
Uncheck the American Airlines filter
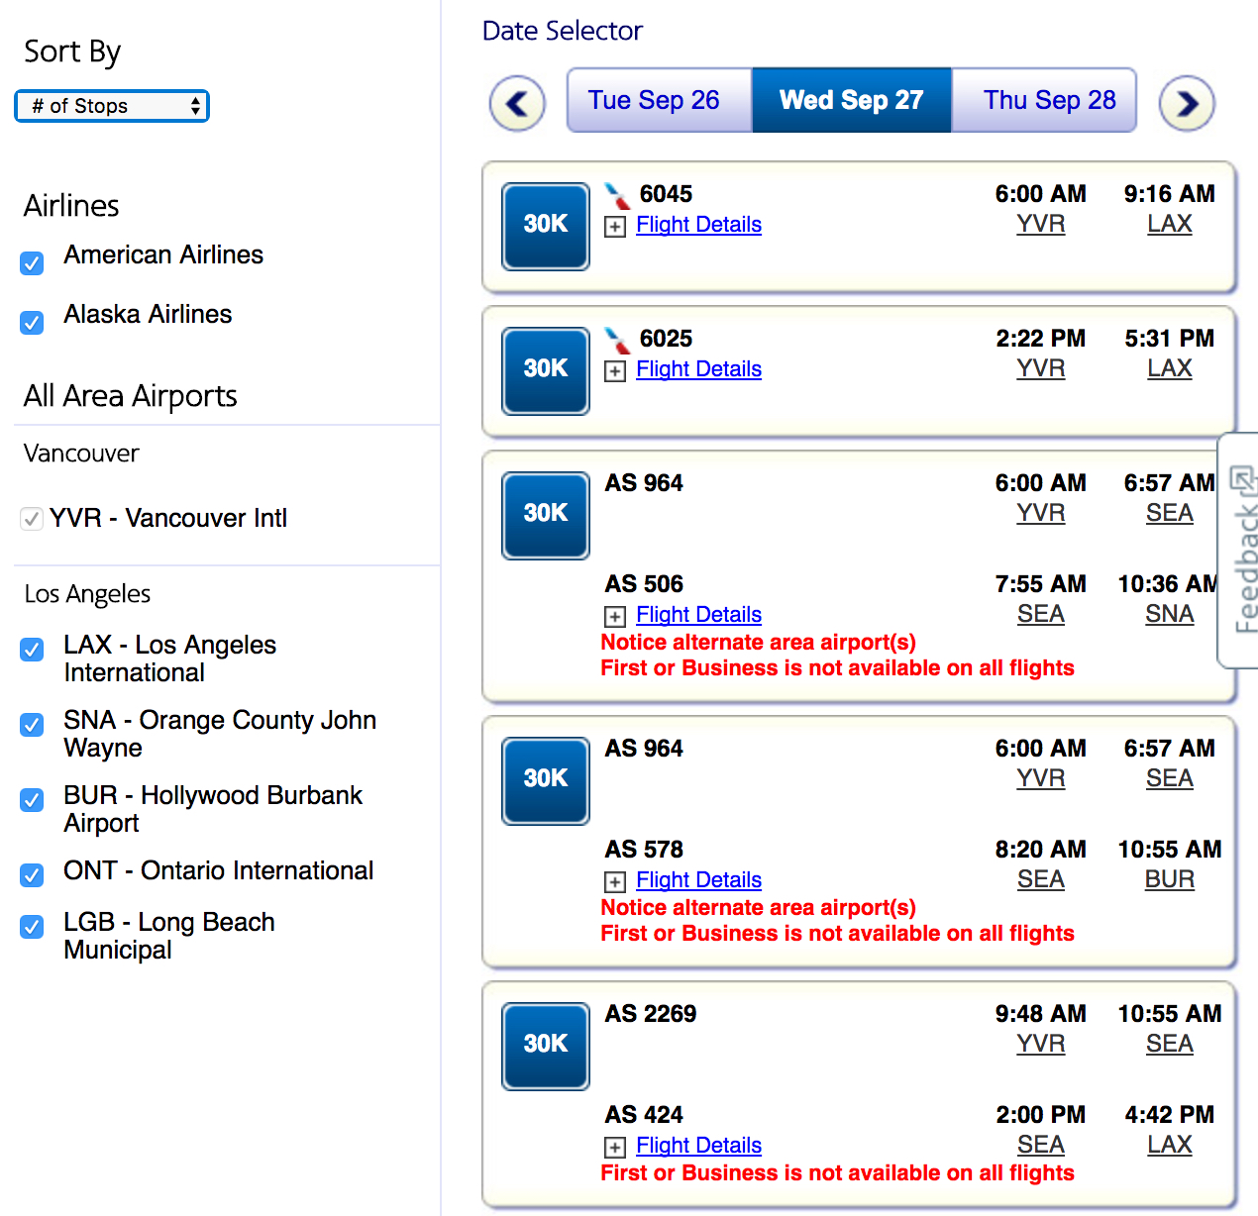point(32,262)
